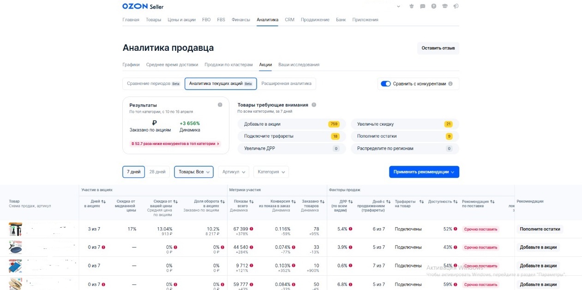Switch to Сравнение периодов Beta view

click(x=153, y=84)
